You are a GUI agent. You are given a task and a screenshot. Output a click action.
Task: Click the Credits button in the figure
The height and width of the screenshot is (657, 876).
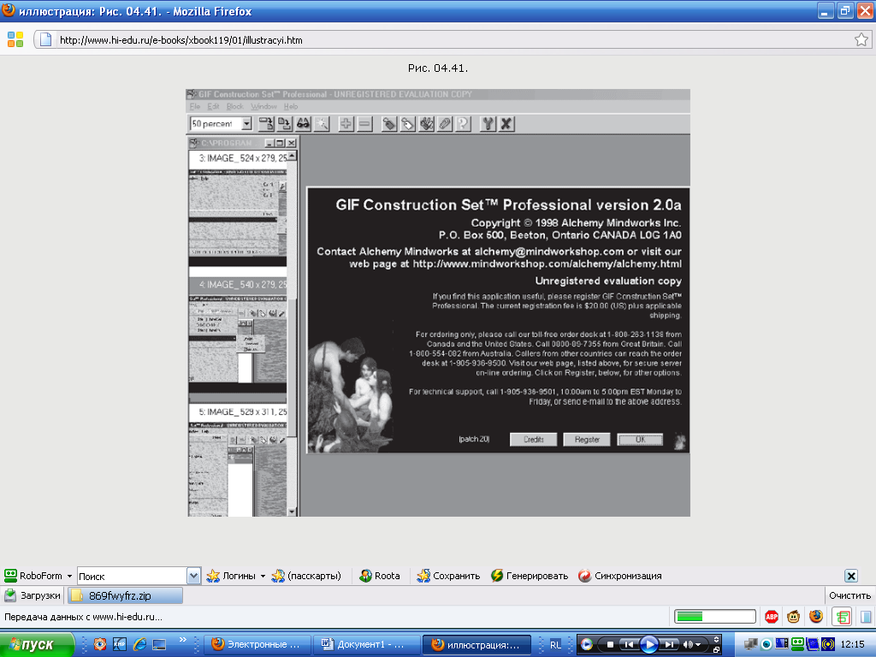pos(534,440)
